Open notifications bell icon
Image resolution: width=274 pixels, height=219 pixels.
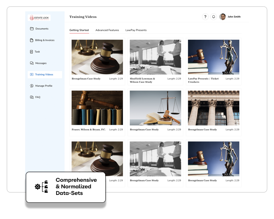[214, 17]
